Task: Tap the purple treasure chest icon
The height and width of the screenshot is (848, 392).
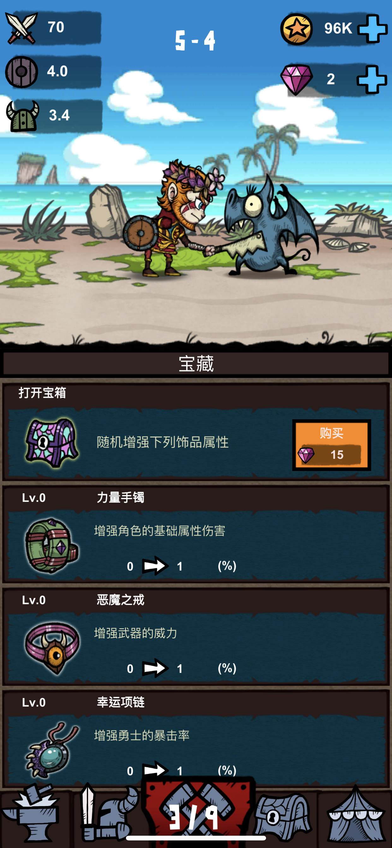Action: (x=52, y=442)
